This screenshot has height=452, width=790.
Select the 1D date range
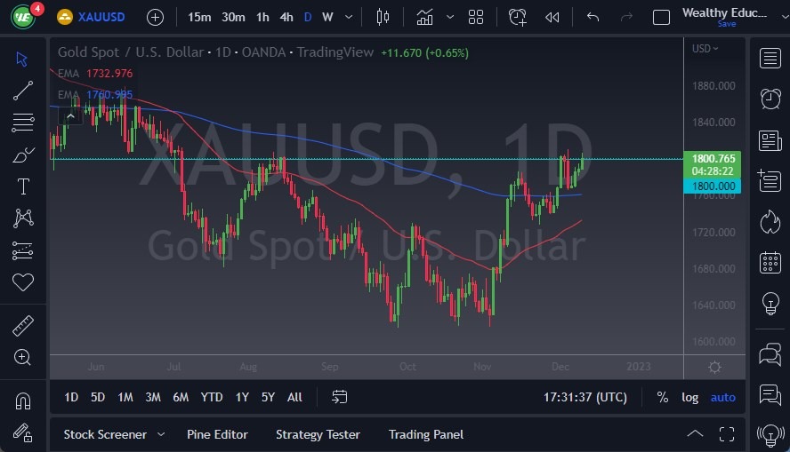click(x=71, y=397)
